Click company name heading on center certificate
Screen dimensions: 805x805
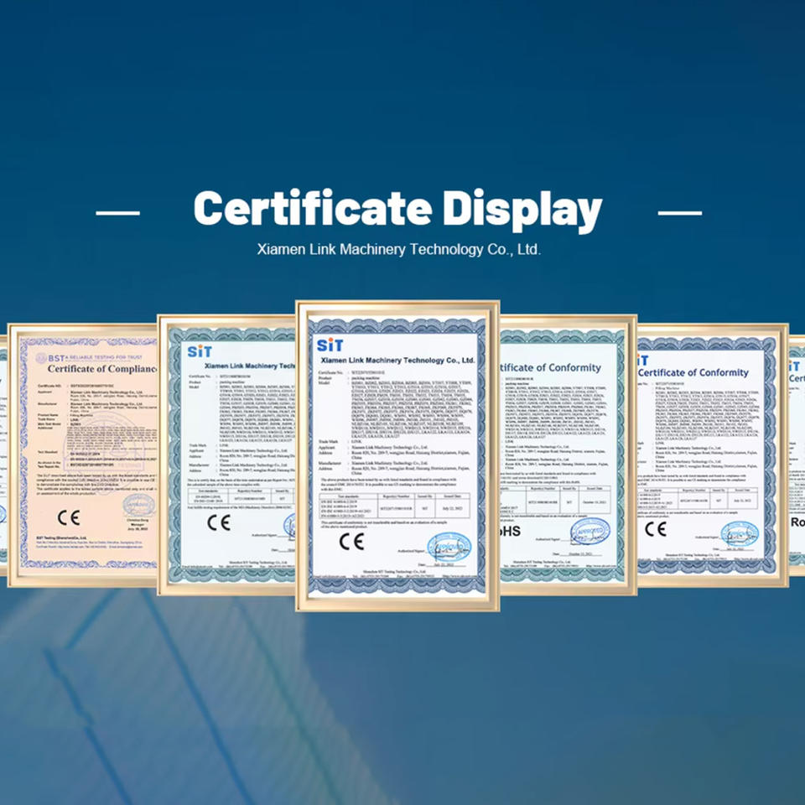(x=397, y=361)
